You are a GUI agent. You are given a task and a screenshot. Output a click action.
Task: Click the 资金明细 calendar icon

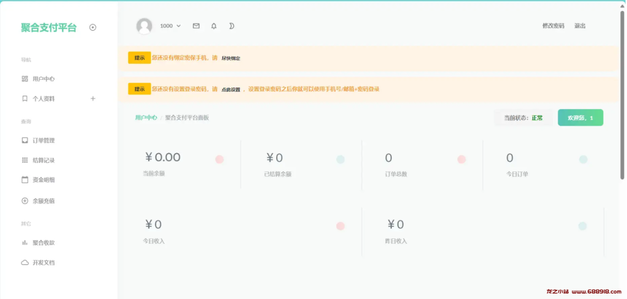coord(24,180)
